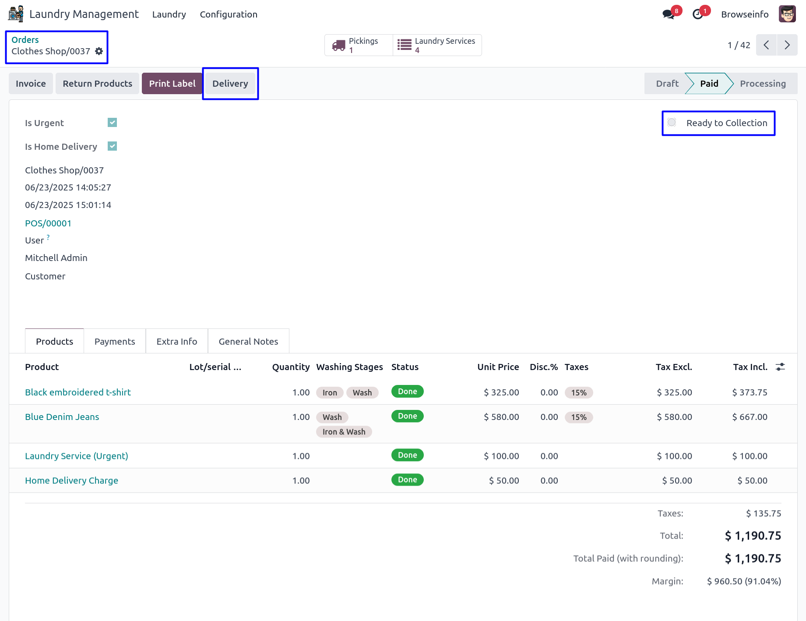Click the user avatar picture

787,14
